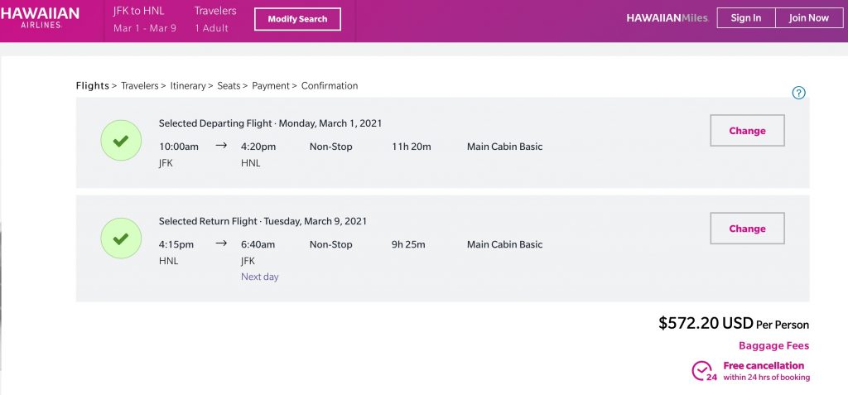Click the return flight green checkmark
The image size is (848, 395).
pyautogui.click(x=121, y=238)
